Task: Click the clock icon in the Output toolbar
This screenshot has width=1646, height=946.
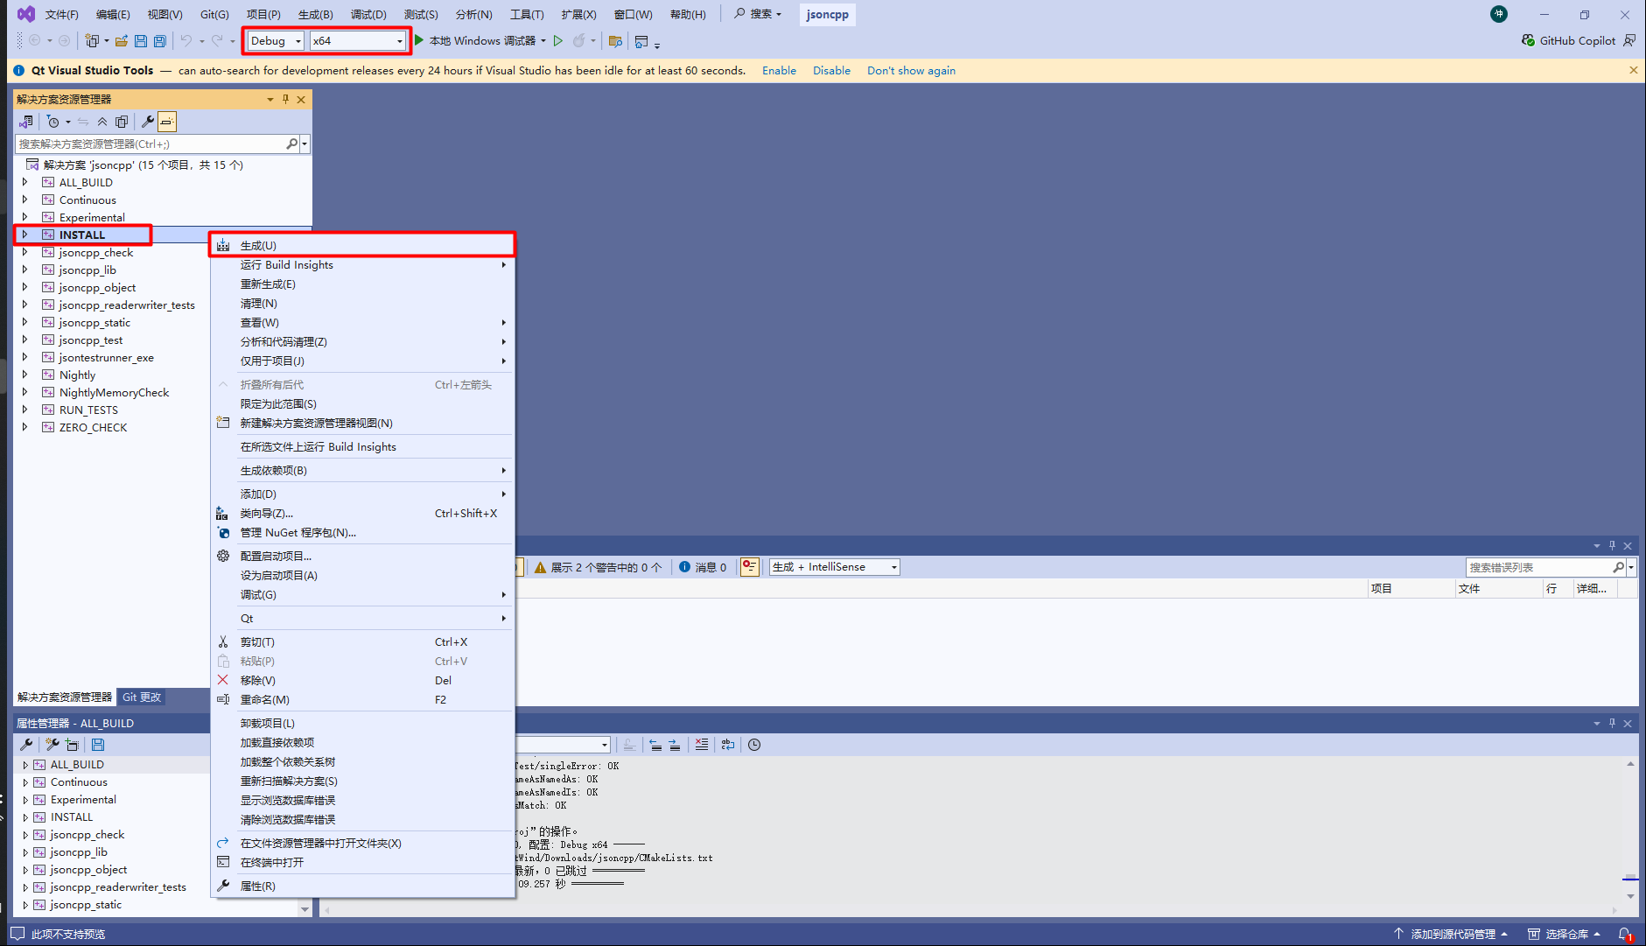Action: click(x=754, y=745)
